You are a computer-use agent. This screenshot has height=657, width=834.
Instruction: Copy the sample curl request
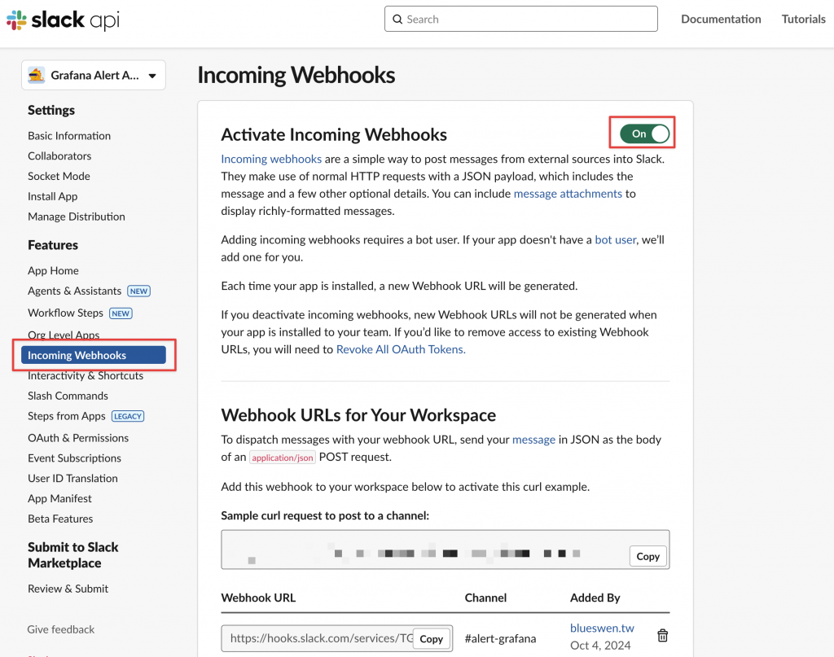(647, 557)
